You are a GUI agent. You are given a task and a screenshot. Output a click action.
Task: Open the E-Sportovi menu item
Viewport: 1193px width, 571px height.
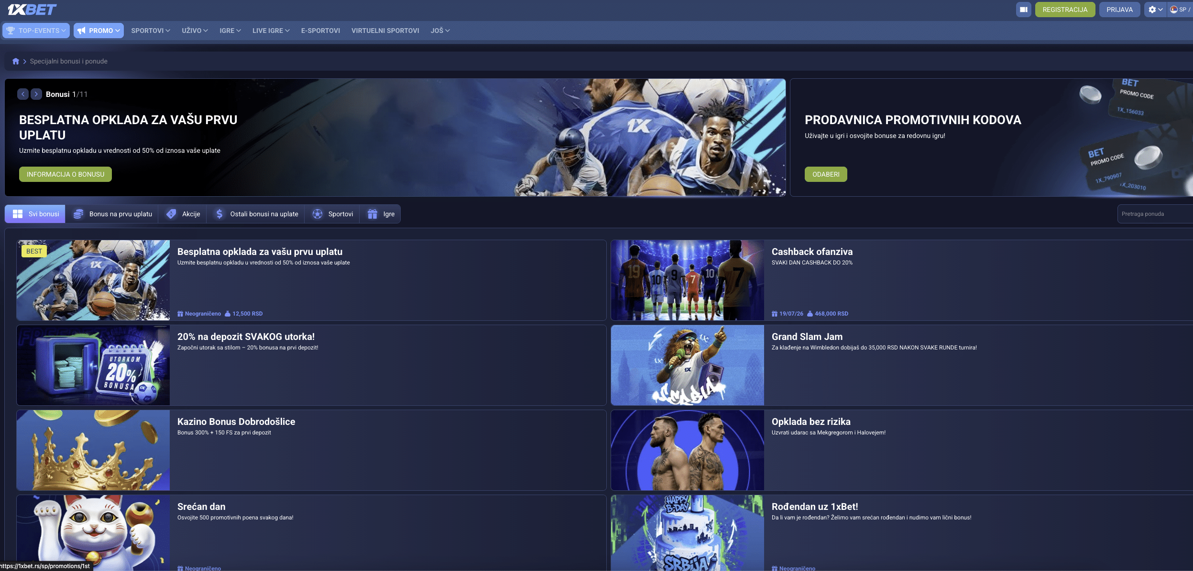point(320,31)
